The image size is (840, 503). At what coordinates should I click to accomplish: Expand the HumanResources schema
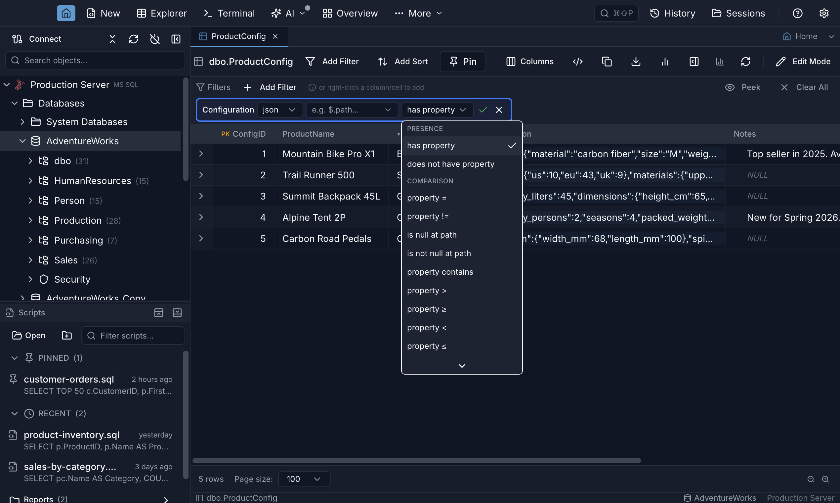click(x=30, y=181)
